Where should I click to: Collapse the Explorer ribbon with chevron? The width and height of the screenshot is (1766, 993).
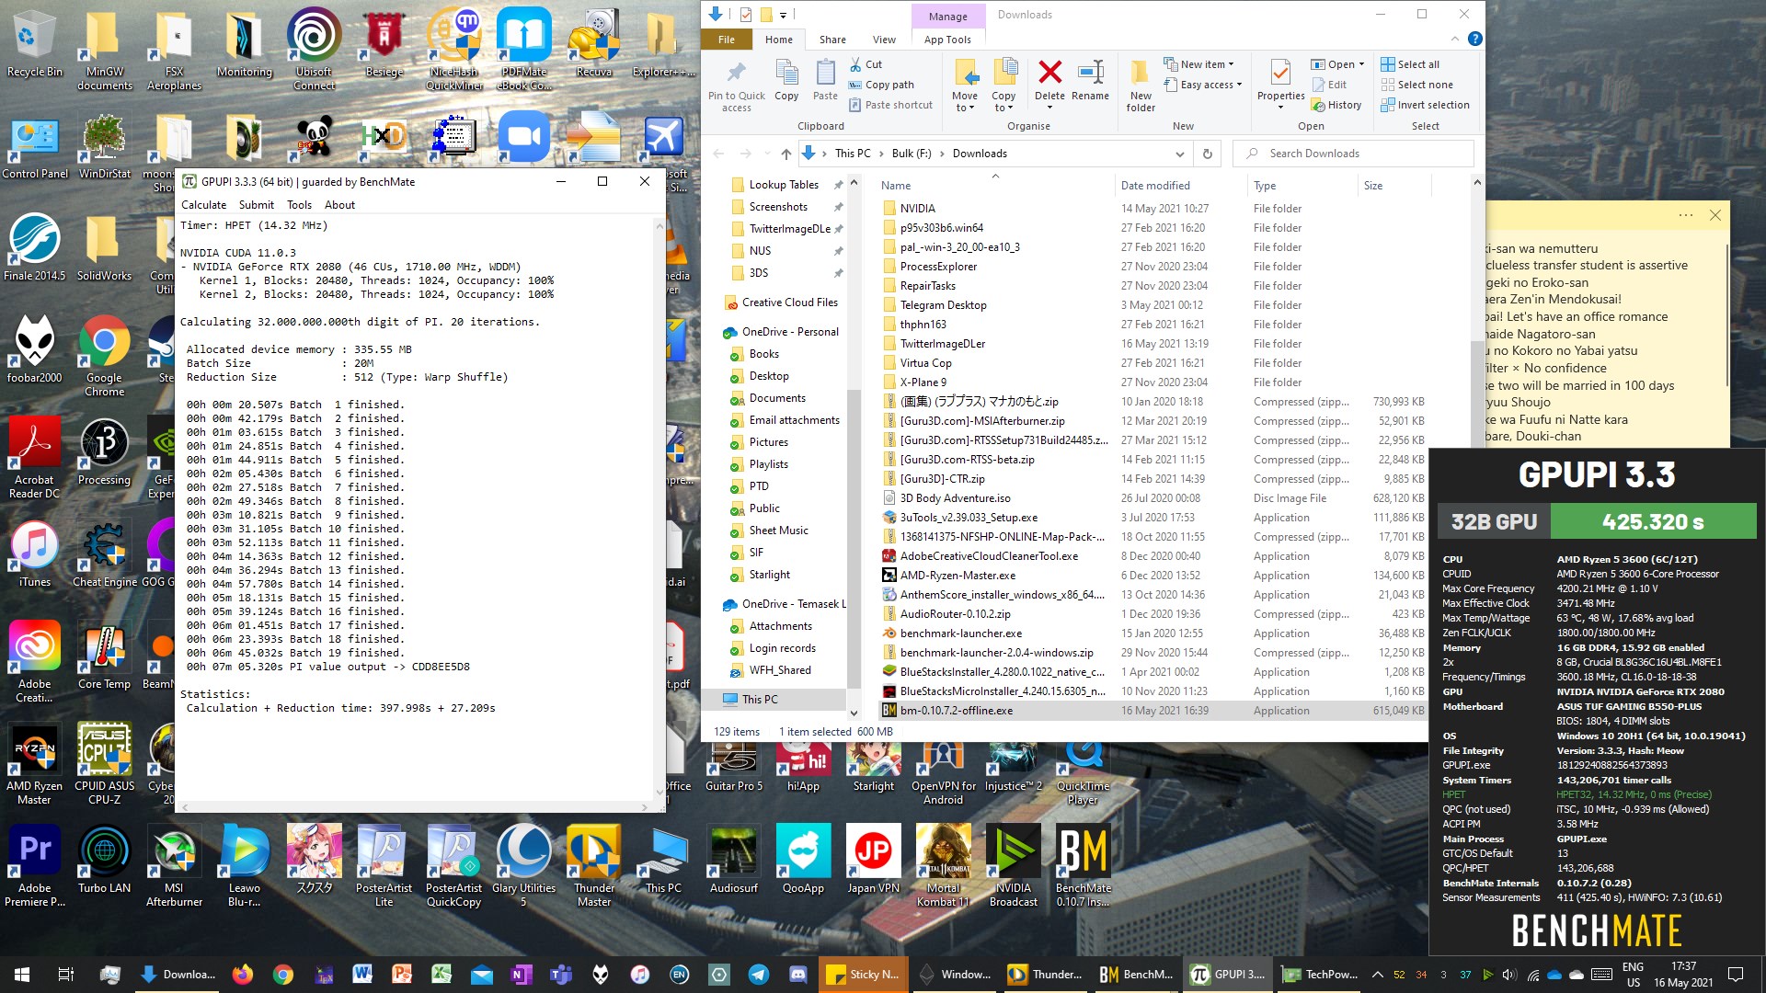pyautogui.click(x=1454, y=39)
